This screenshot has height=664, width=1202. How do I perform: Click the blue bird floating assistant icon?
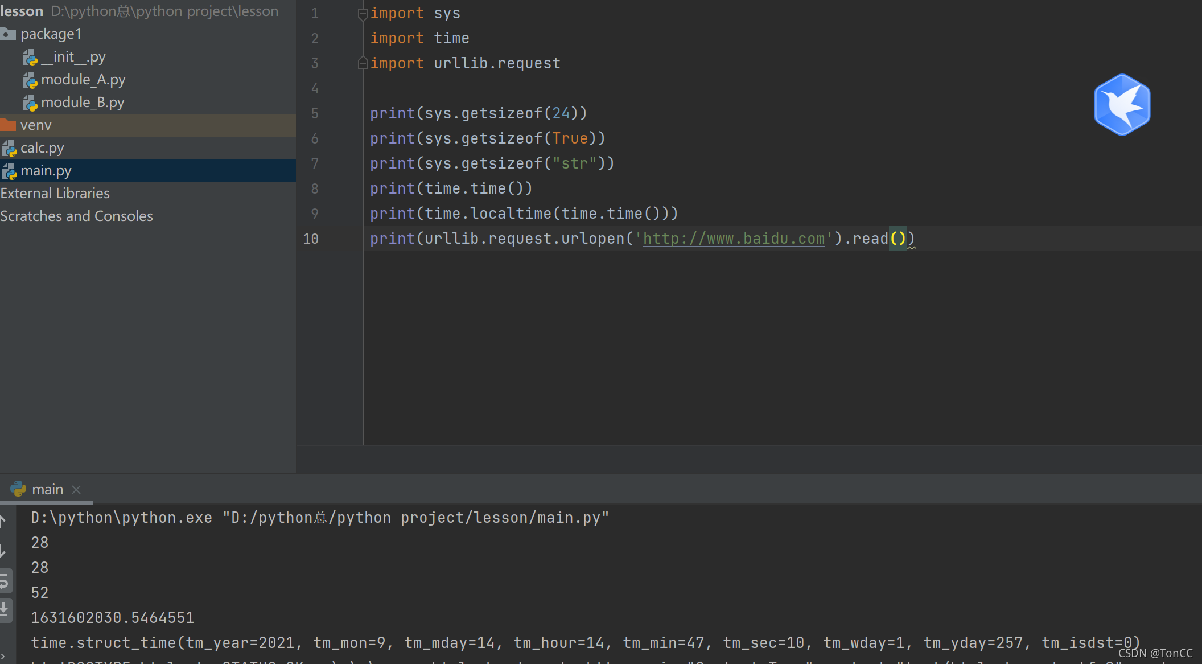click(1122, 105)
